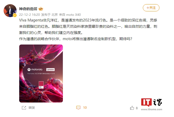Open the www.ithome.com watermark URL
174x117 pixels.
(151, 109)
